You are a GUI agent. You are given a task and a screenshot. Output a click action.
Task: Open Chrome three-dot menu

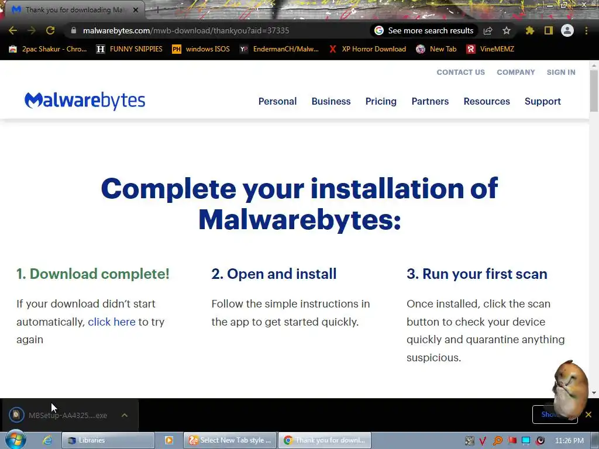click(x=586, y=30)
